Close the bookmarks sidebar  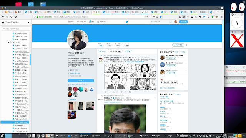(x=28, y=23)
